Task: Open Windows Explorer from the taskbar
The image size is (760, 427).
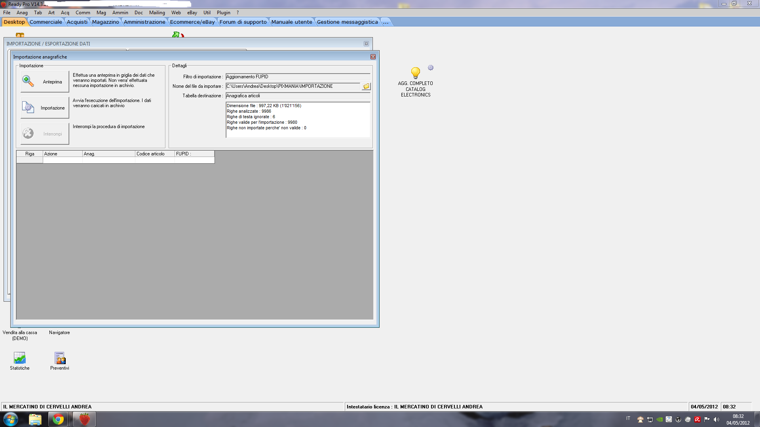Action: [35, 419]
